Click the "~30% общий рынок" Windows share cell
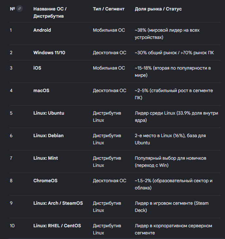This screenshot has height=239, width=225. (174, 53)
